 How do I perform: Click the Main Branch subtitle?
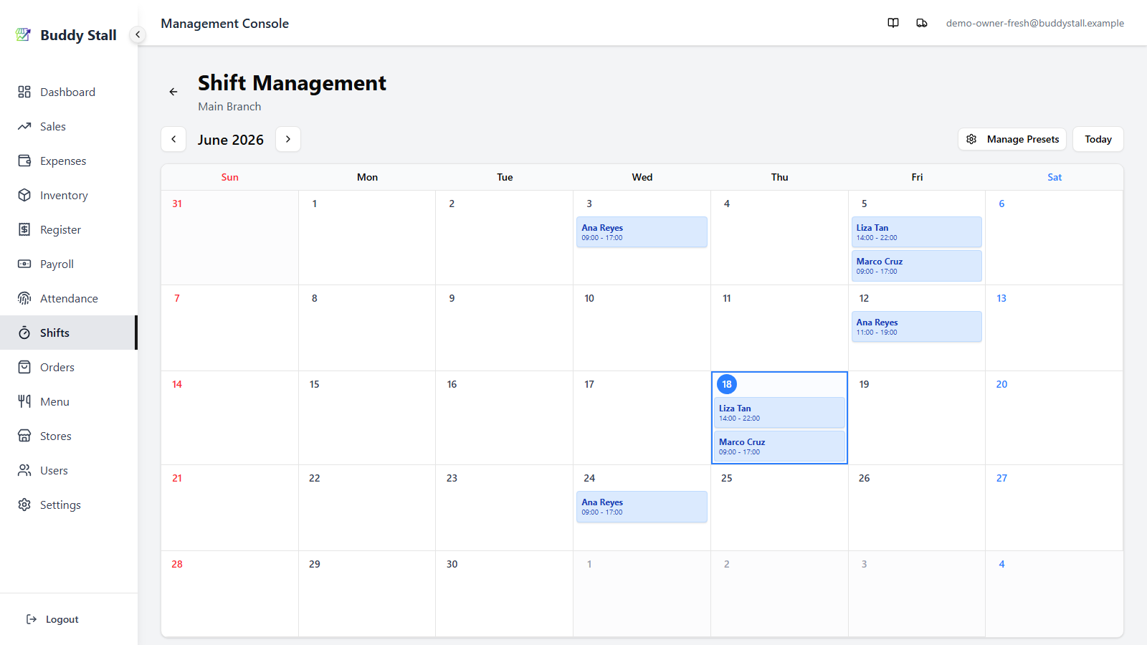229,106
